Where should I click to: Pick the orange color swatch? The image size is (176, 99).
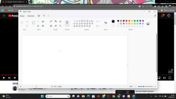[129, 21]
